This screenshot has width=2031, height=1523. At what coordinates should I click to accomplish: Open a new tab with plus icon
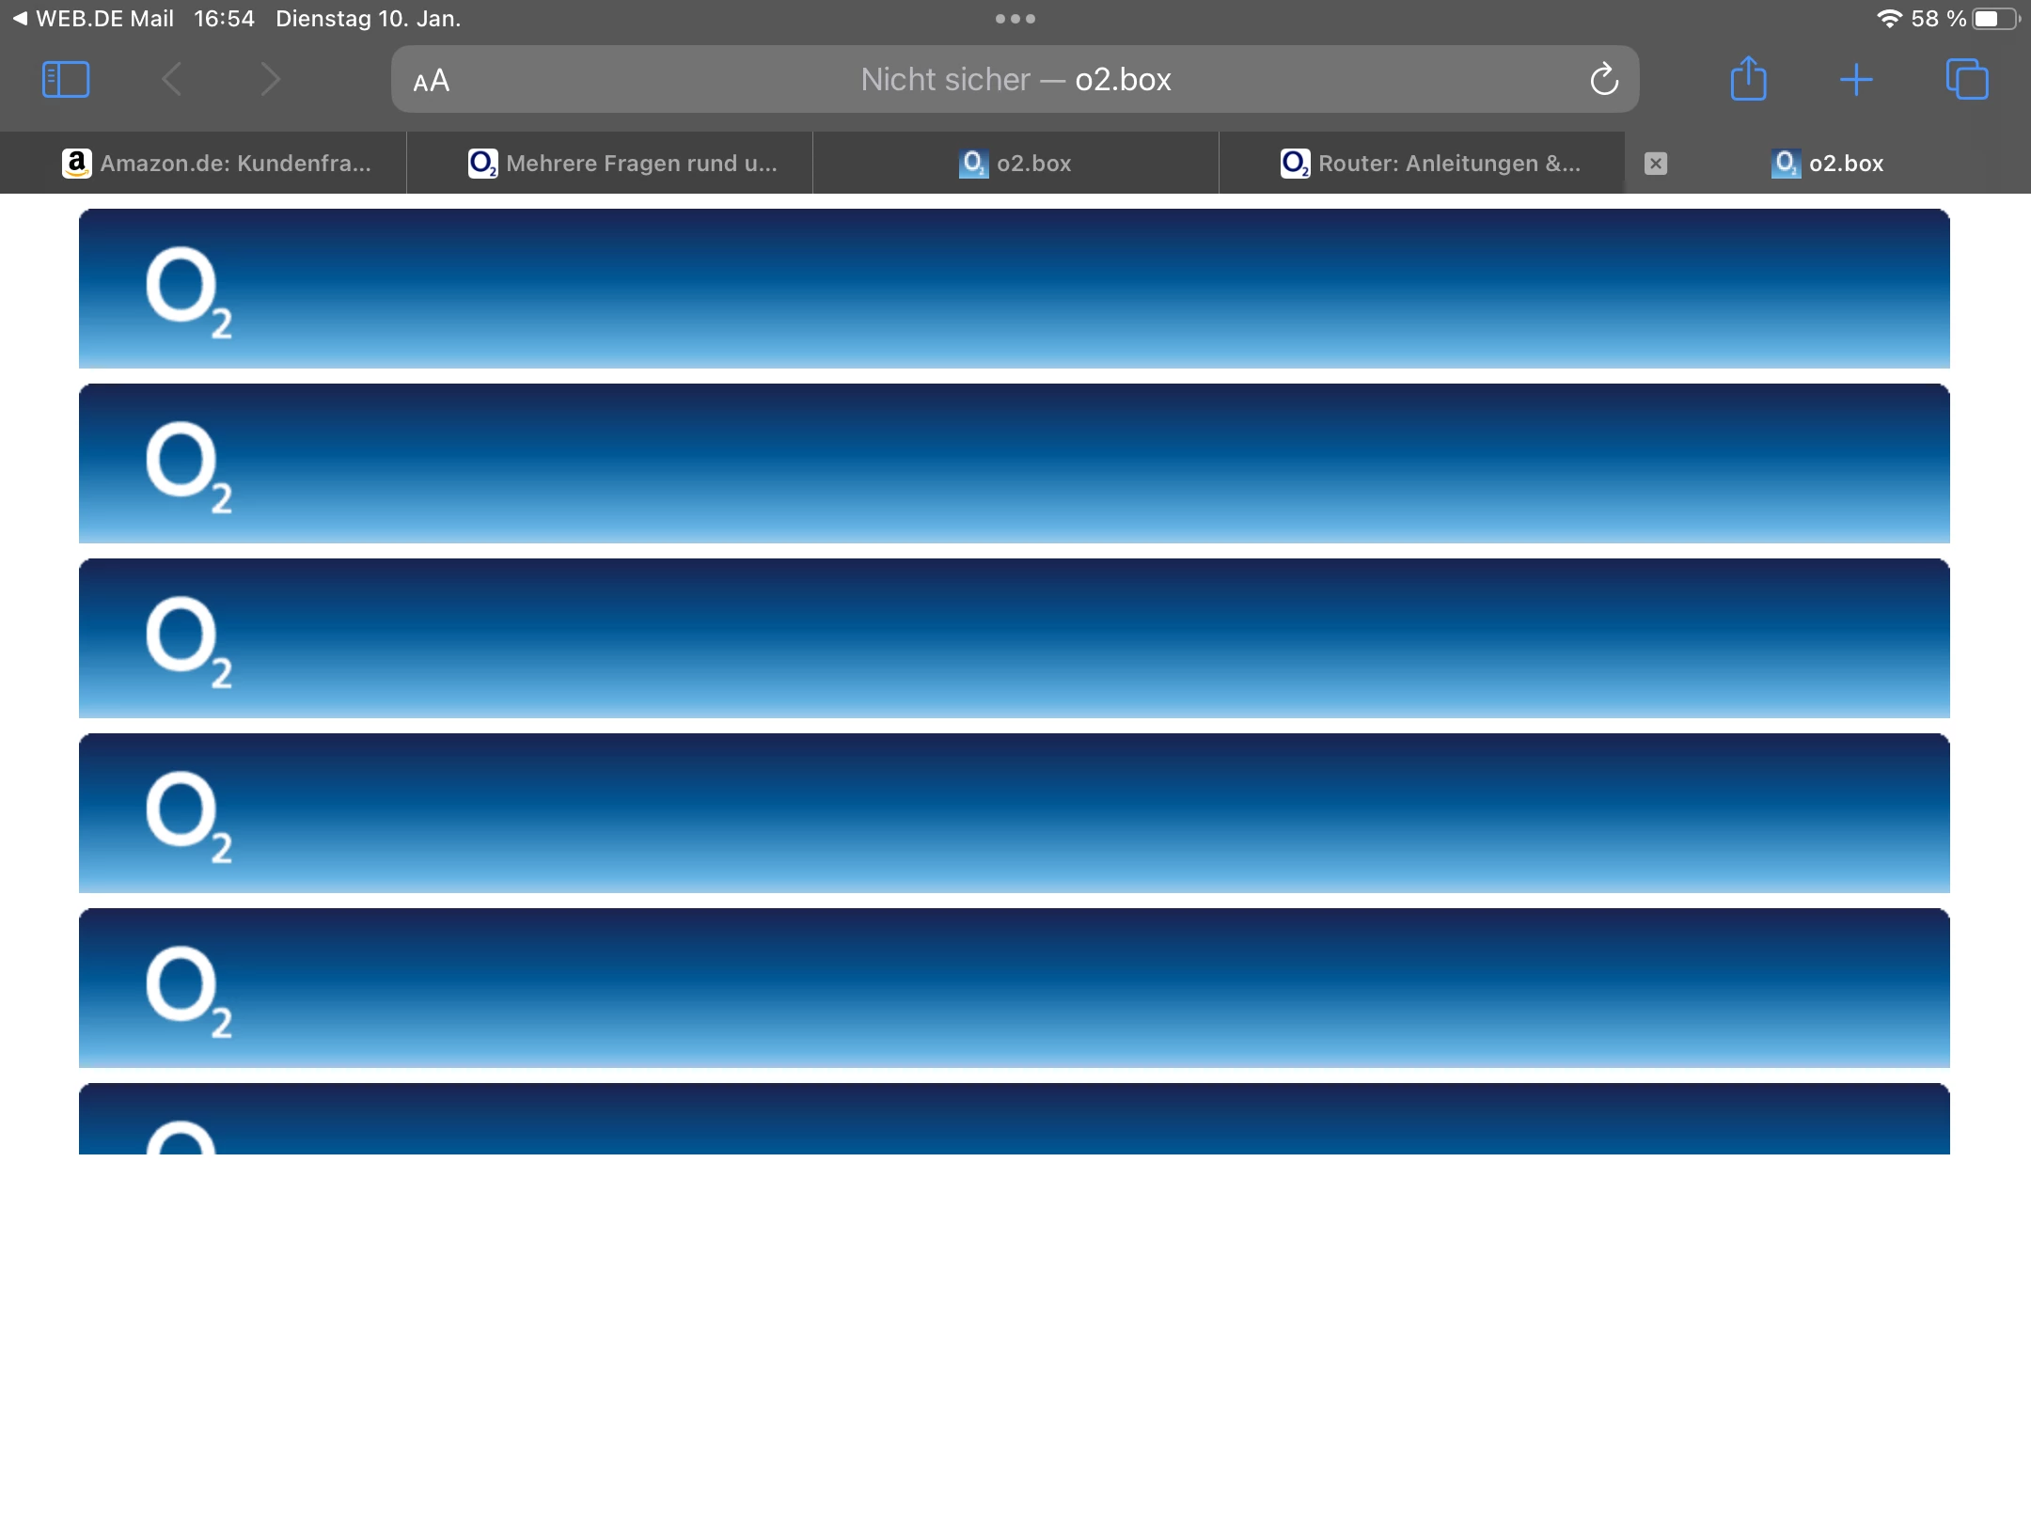coord(1856,80)
